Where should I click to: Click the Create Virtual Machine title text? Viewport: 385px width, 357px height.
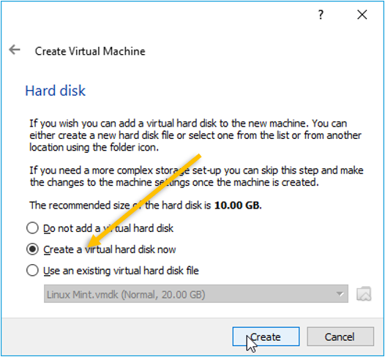90,51
